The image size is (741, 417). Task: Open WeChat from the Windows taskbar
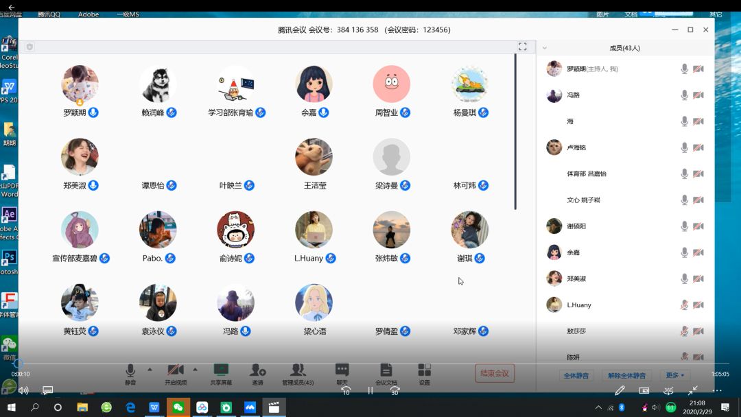(x=178, y=407)
